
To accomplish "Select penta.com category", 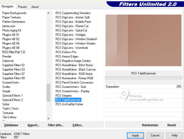I will 9,26.
